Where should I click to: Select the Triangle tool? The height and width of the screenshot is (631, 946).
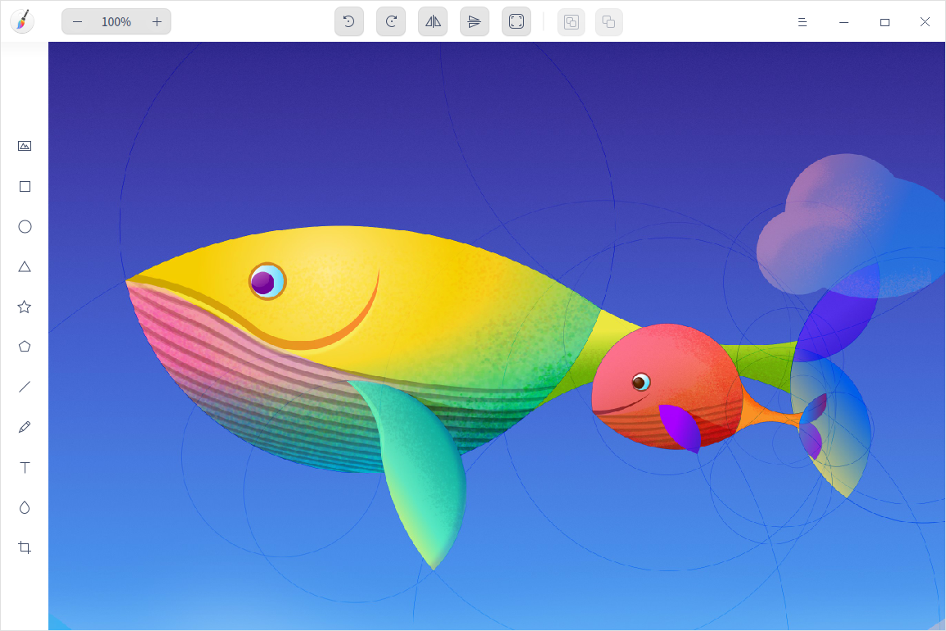click(25, 266)
